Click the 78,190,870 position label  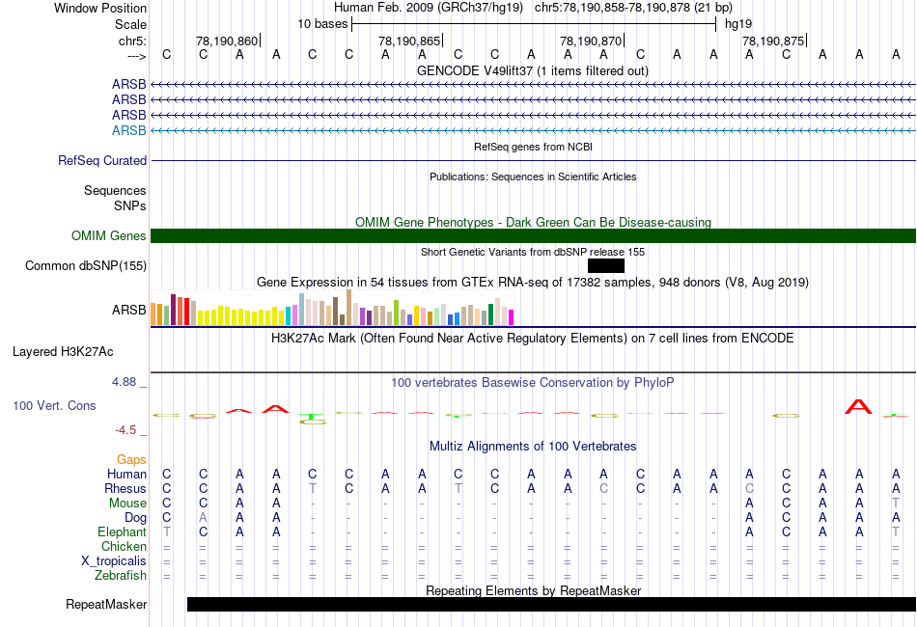pos(591,41)
